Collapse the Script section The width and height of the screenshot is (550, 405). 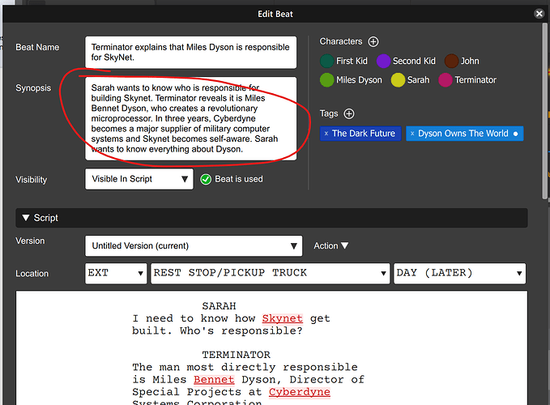point(25,218)
